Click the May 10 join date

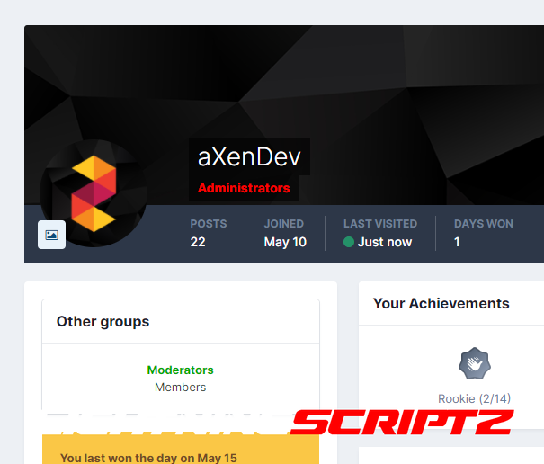click(285, 242)
